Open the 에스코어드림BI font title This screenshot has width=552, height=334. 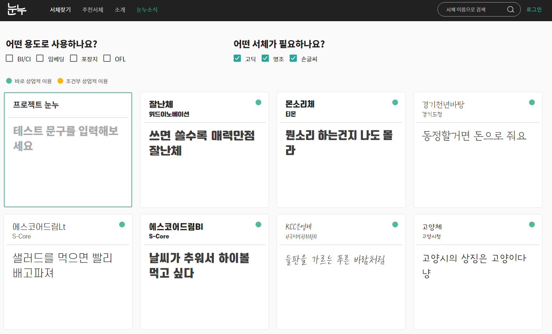pos(176,227)
